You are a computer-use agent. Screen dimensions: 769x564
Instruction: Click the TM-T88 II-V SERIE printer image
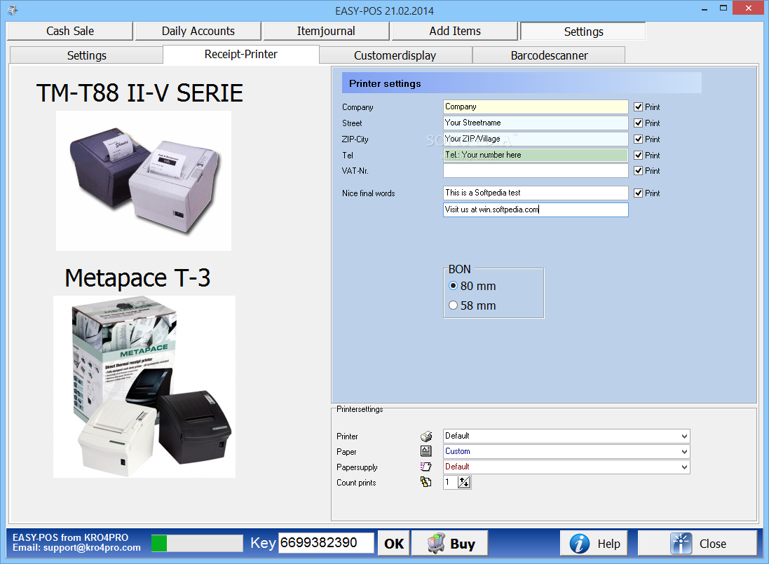click(144, 180)
